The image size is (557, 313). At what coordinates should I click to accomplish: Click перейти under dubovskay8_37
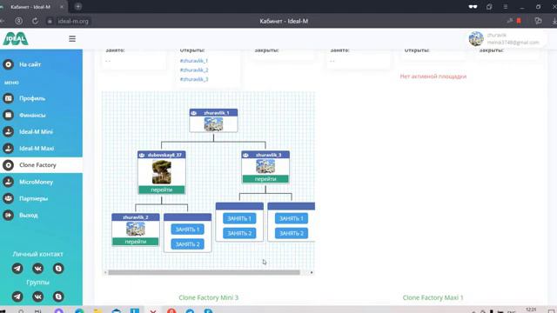click(162, 190)
